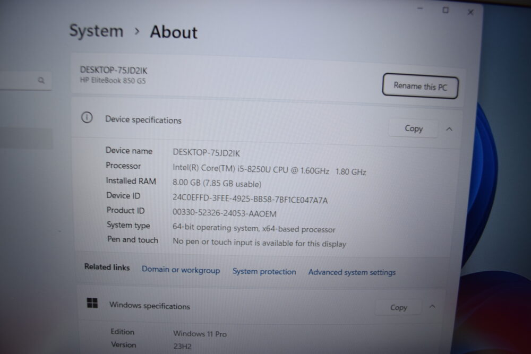Rename this PC
This screenshot has width=531, height=354.
(420, 87)
